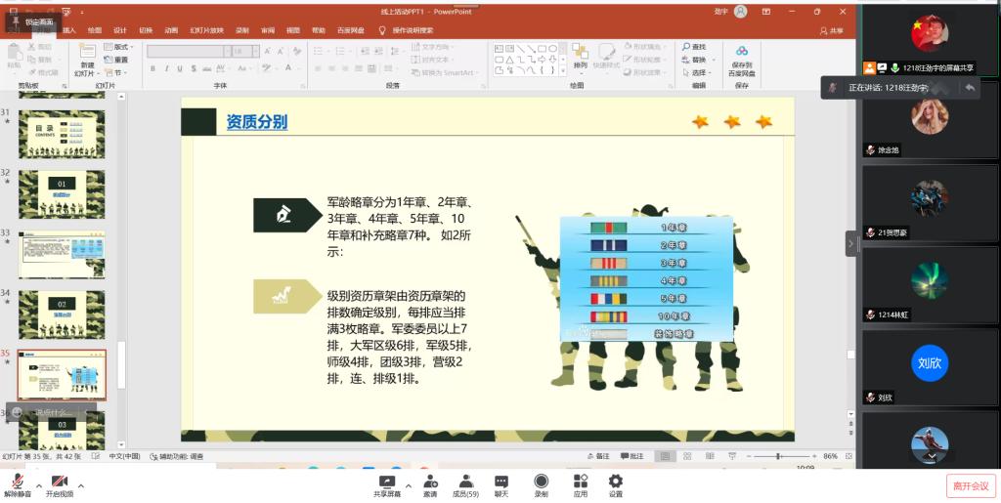Turn on camera with 开启视频
The width and height of the screenshot is (1001, 503).
60,482
